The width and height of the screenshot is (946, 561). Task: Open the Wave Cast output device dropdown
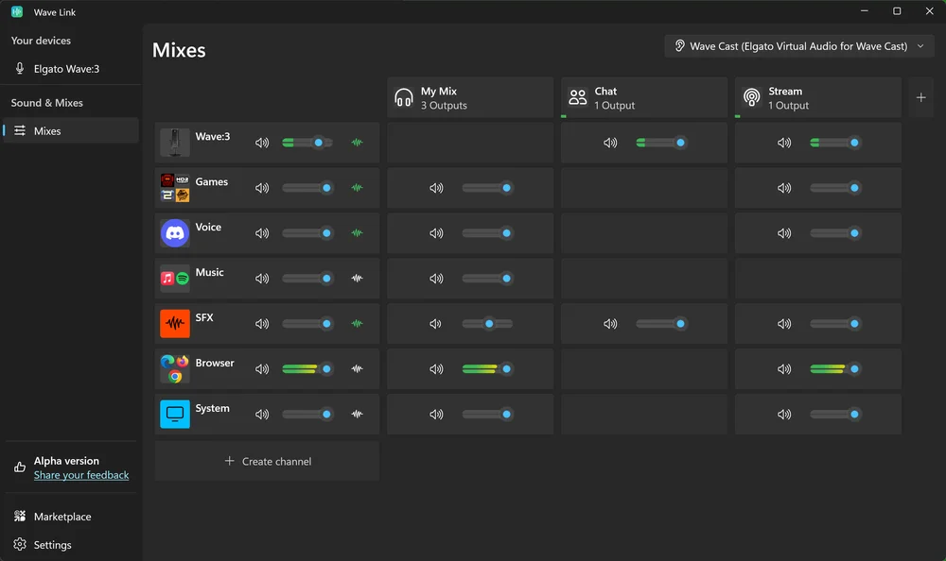(x=799, y=46)
